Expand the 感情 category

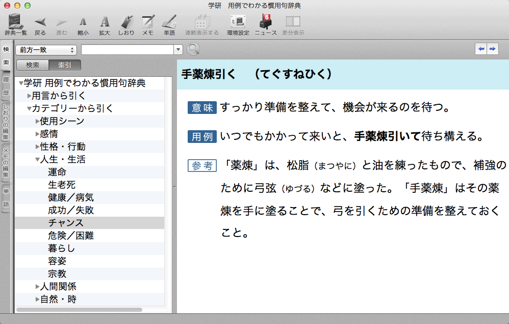[x=37, y=134]
